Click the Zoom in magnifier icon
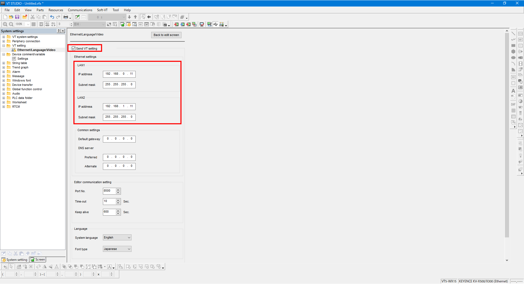524x284 pixels. coord(5,24)
